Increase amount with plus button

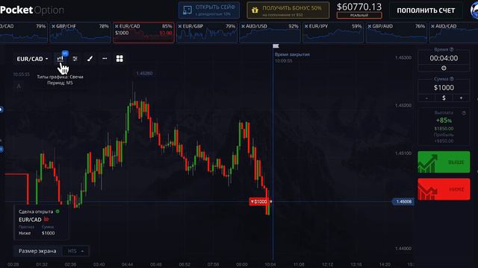point(461,98)
